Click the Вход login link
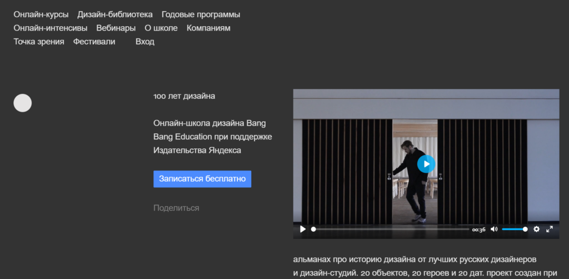This screenshot has height=279, width=569. (x=145, y=42)
